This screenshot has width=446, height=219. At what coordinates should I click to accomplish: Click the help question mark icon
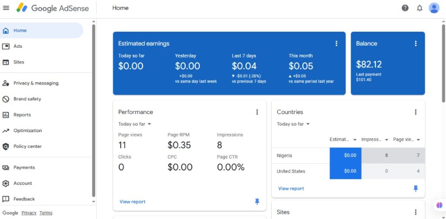click(405, 8)
